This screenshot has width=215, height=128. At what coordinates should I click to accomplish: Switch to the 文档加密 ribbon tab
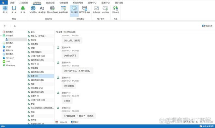(x=23, y=3)
